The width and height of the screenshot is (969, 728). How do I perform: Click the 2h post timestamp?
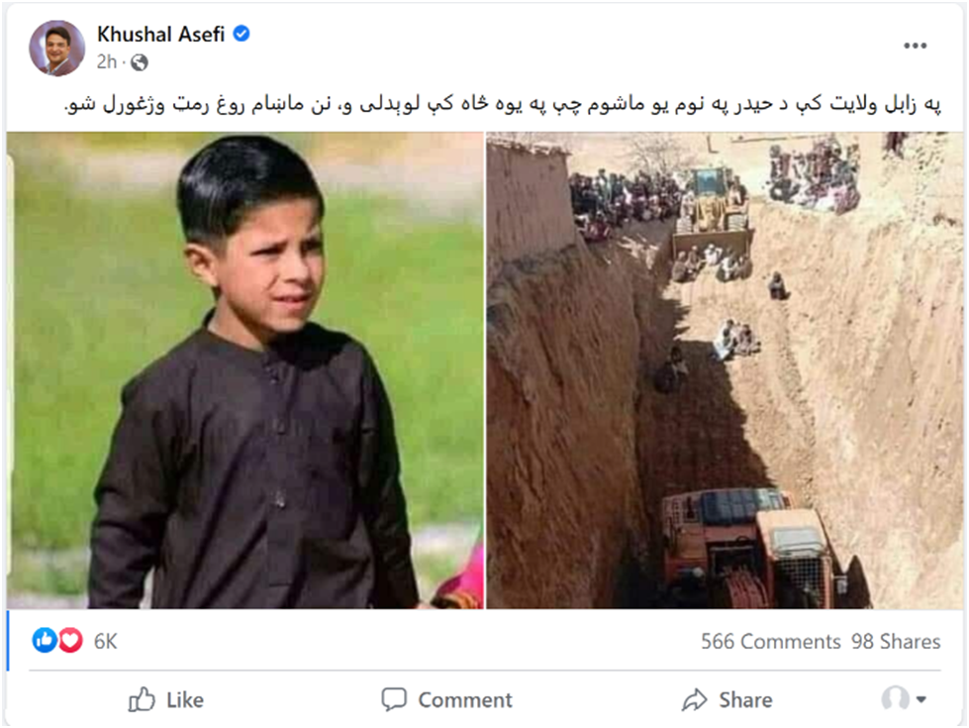coord(106,61)
